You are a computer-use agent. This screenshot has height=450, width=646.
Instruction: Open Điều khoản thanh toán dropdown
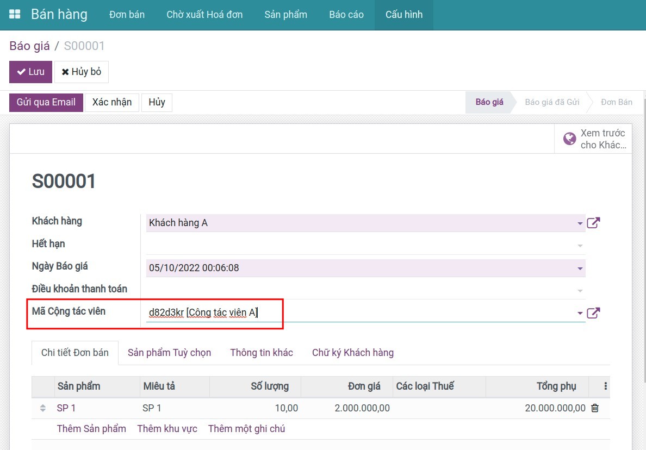tap(580, 291)
